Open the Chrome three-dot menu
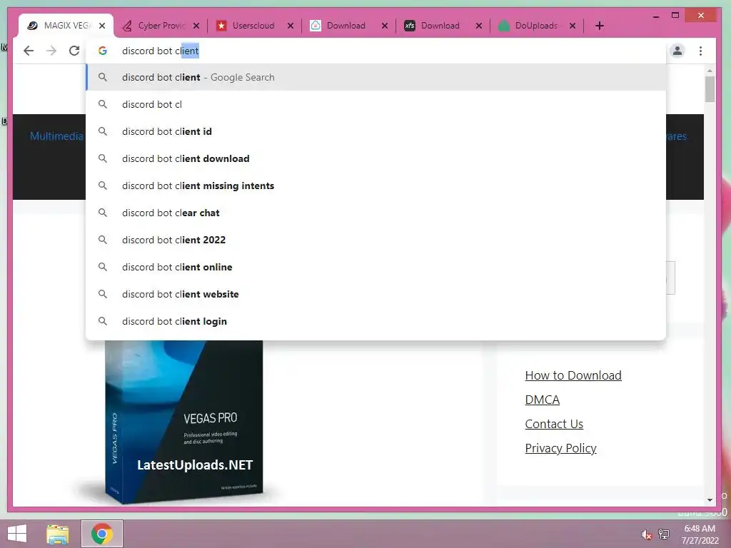731x548 pixels. point(700,51)
